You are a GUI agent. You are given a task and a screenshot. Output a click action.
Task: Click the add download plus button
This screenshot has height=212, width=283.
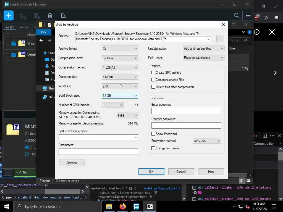tap(9, 15)
